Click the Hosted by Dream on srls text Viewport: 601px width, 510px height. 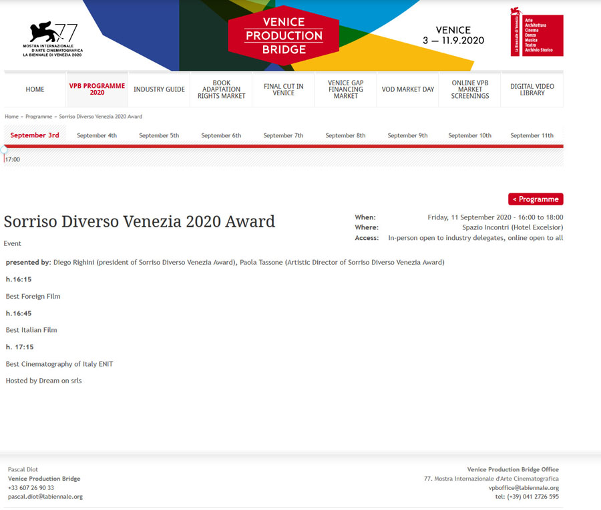43,381
